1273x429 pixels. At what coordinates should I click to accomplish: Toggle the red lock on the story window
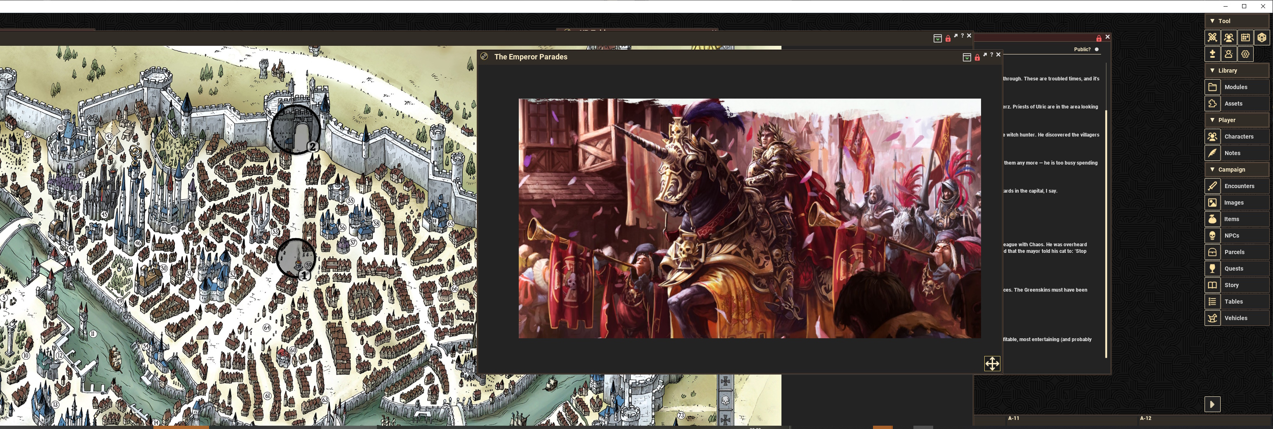(x=1099, y=38)
